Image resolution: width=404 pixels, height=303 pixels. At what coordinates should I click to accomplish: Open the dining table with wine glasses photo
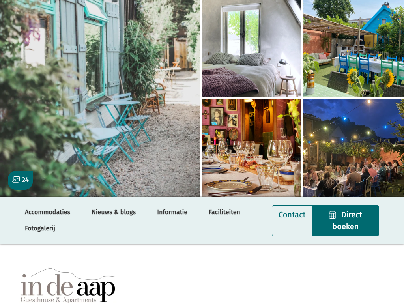click(x=251, y=148)
